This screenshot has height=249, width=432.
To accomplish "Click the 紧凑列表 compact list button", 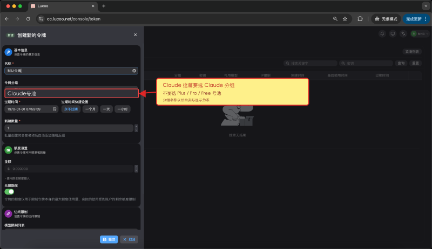I will pos(412,52).
